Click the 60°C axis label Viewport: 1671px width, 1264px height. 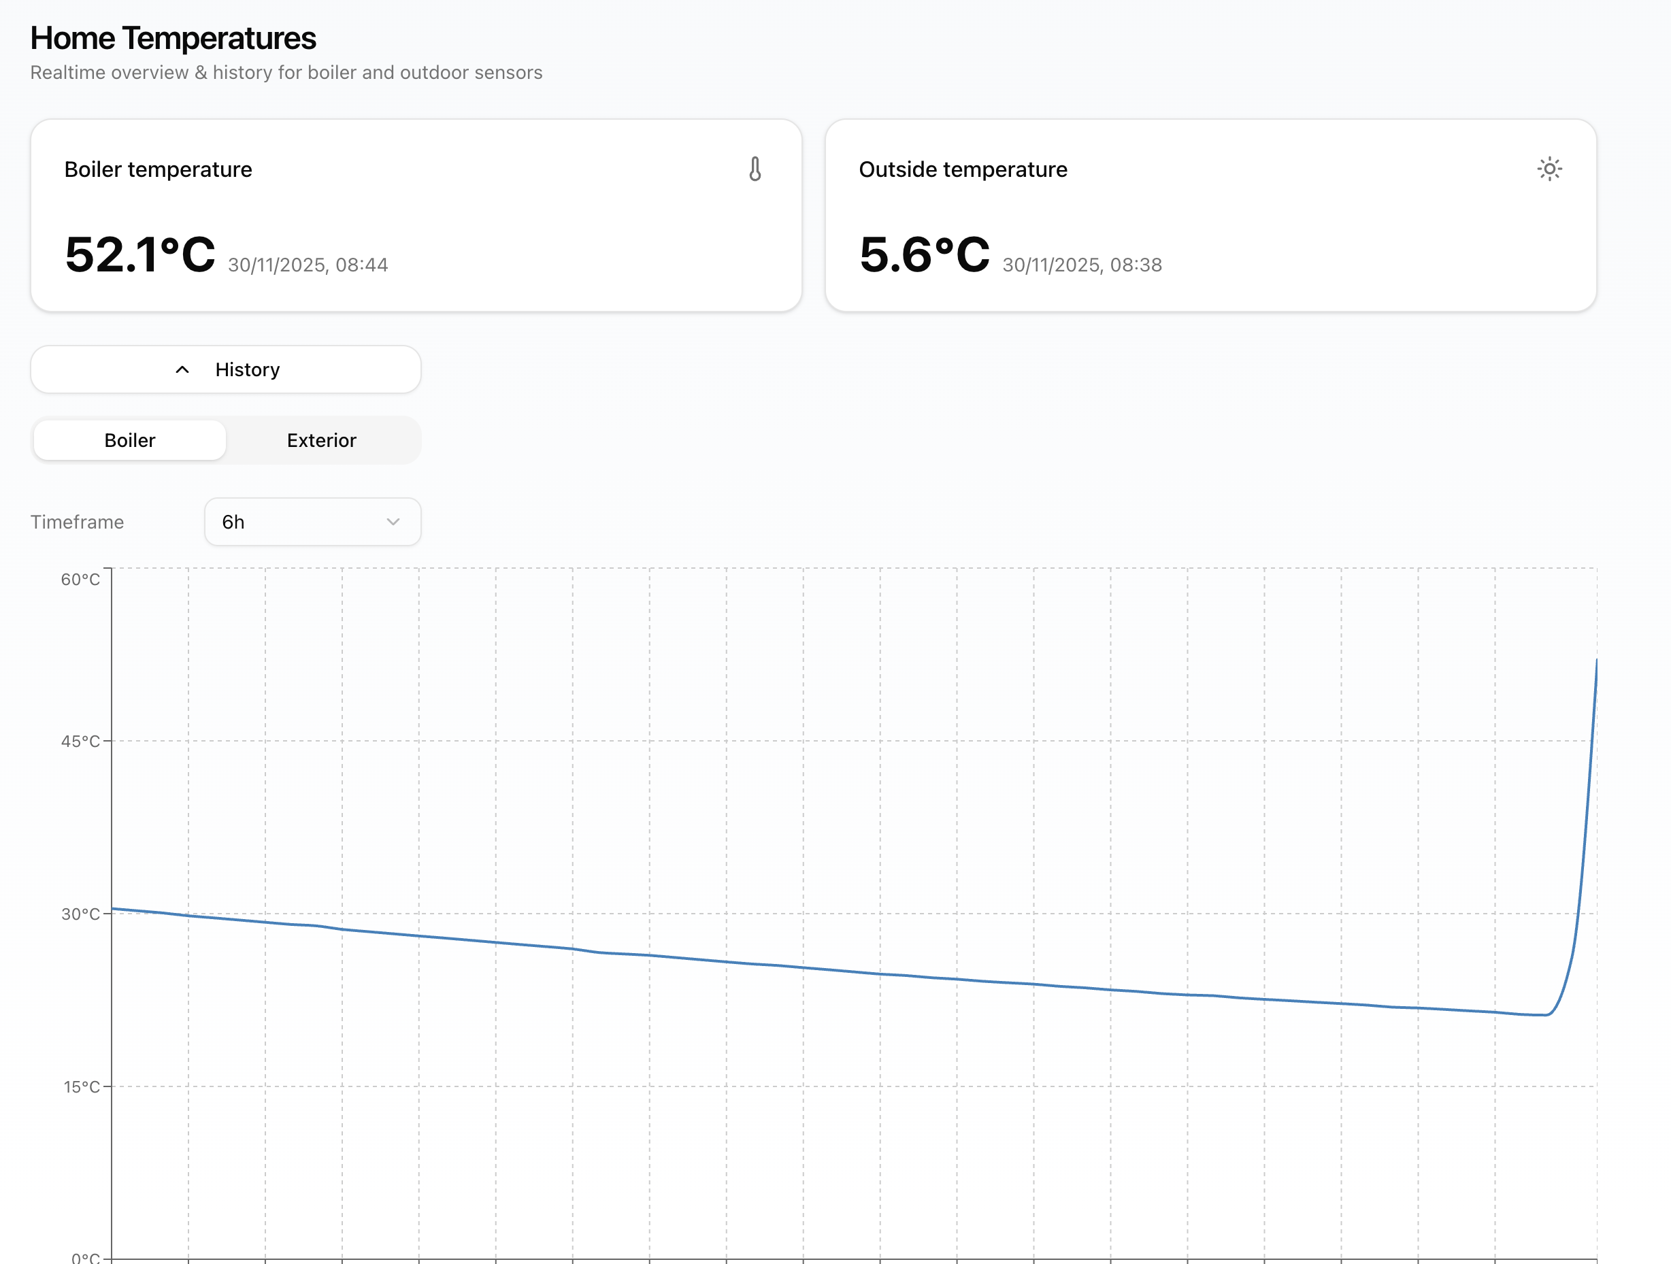coord(80,580)
